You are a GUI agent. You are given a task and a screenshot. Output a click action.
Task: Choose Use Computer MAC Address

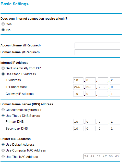coord(3,150)
